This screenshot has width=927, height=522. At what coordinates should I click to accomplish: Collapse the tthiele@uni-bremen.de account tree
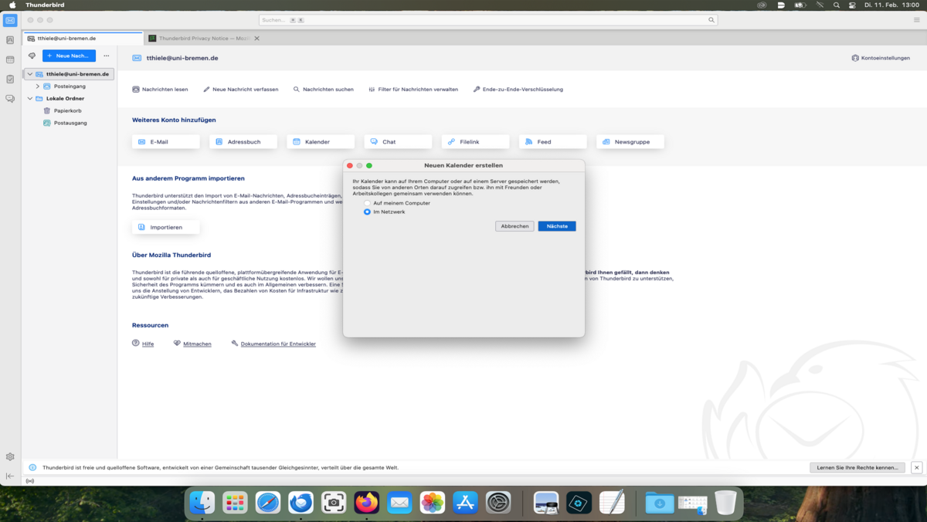tap(30, 74)
